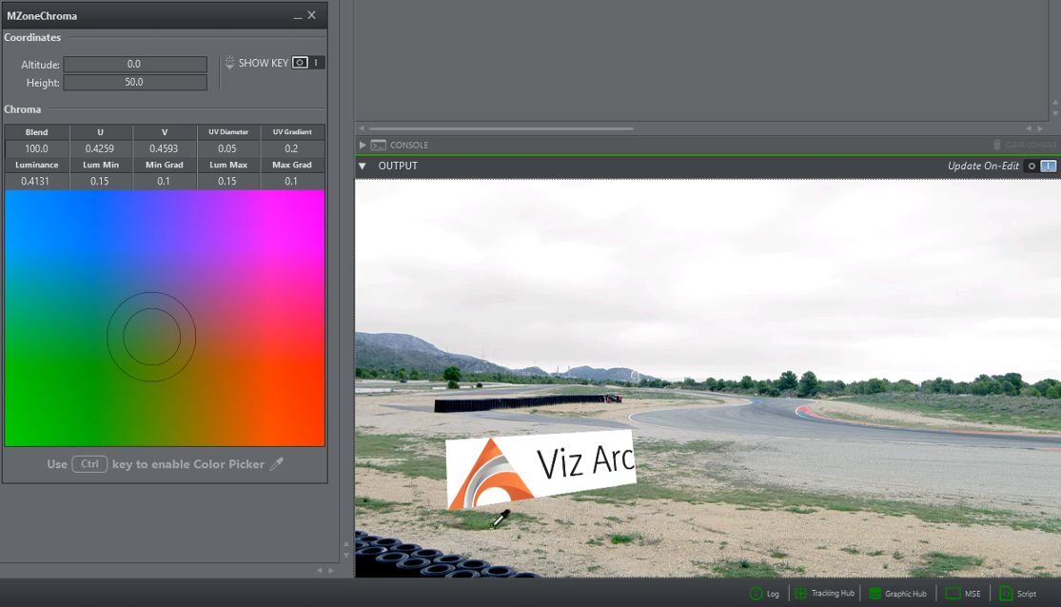Collapse the Output section
The image size is (1061, 607).
coord(363,166)
